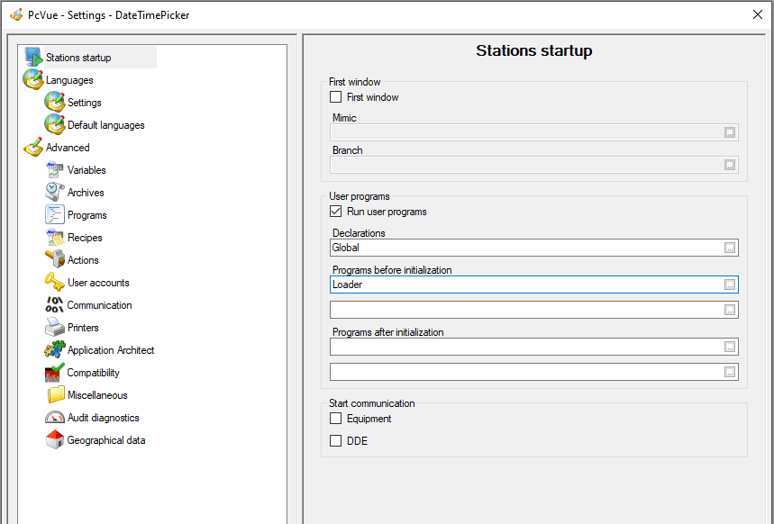
Task: Enable the First window checkbox
Action: (x=336, y=97)
